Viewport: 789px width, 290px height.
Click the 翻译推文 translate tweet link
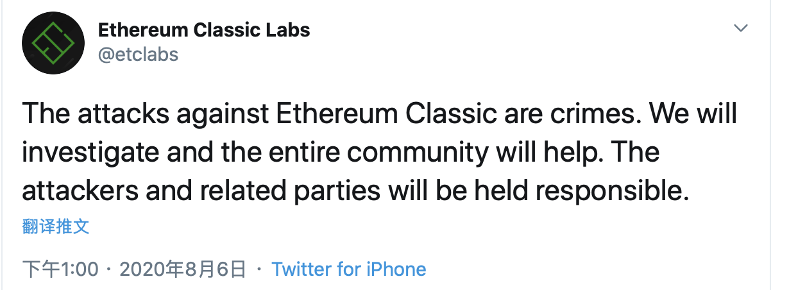click(56, 226)
